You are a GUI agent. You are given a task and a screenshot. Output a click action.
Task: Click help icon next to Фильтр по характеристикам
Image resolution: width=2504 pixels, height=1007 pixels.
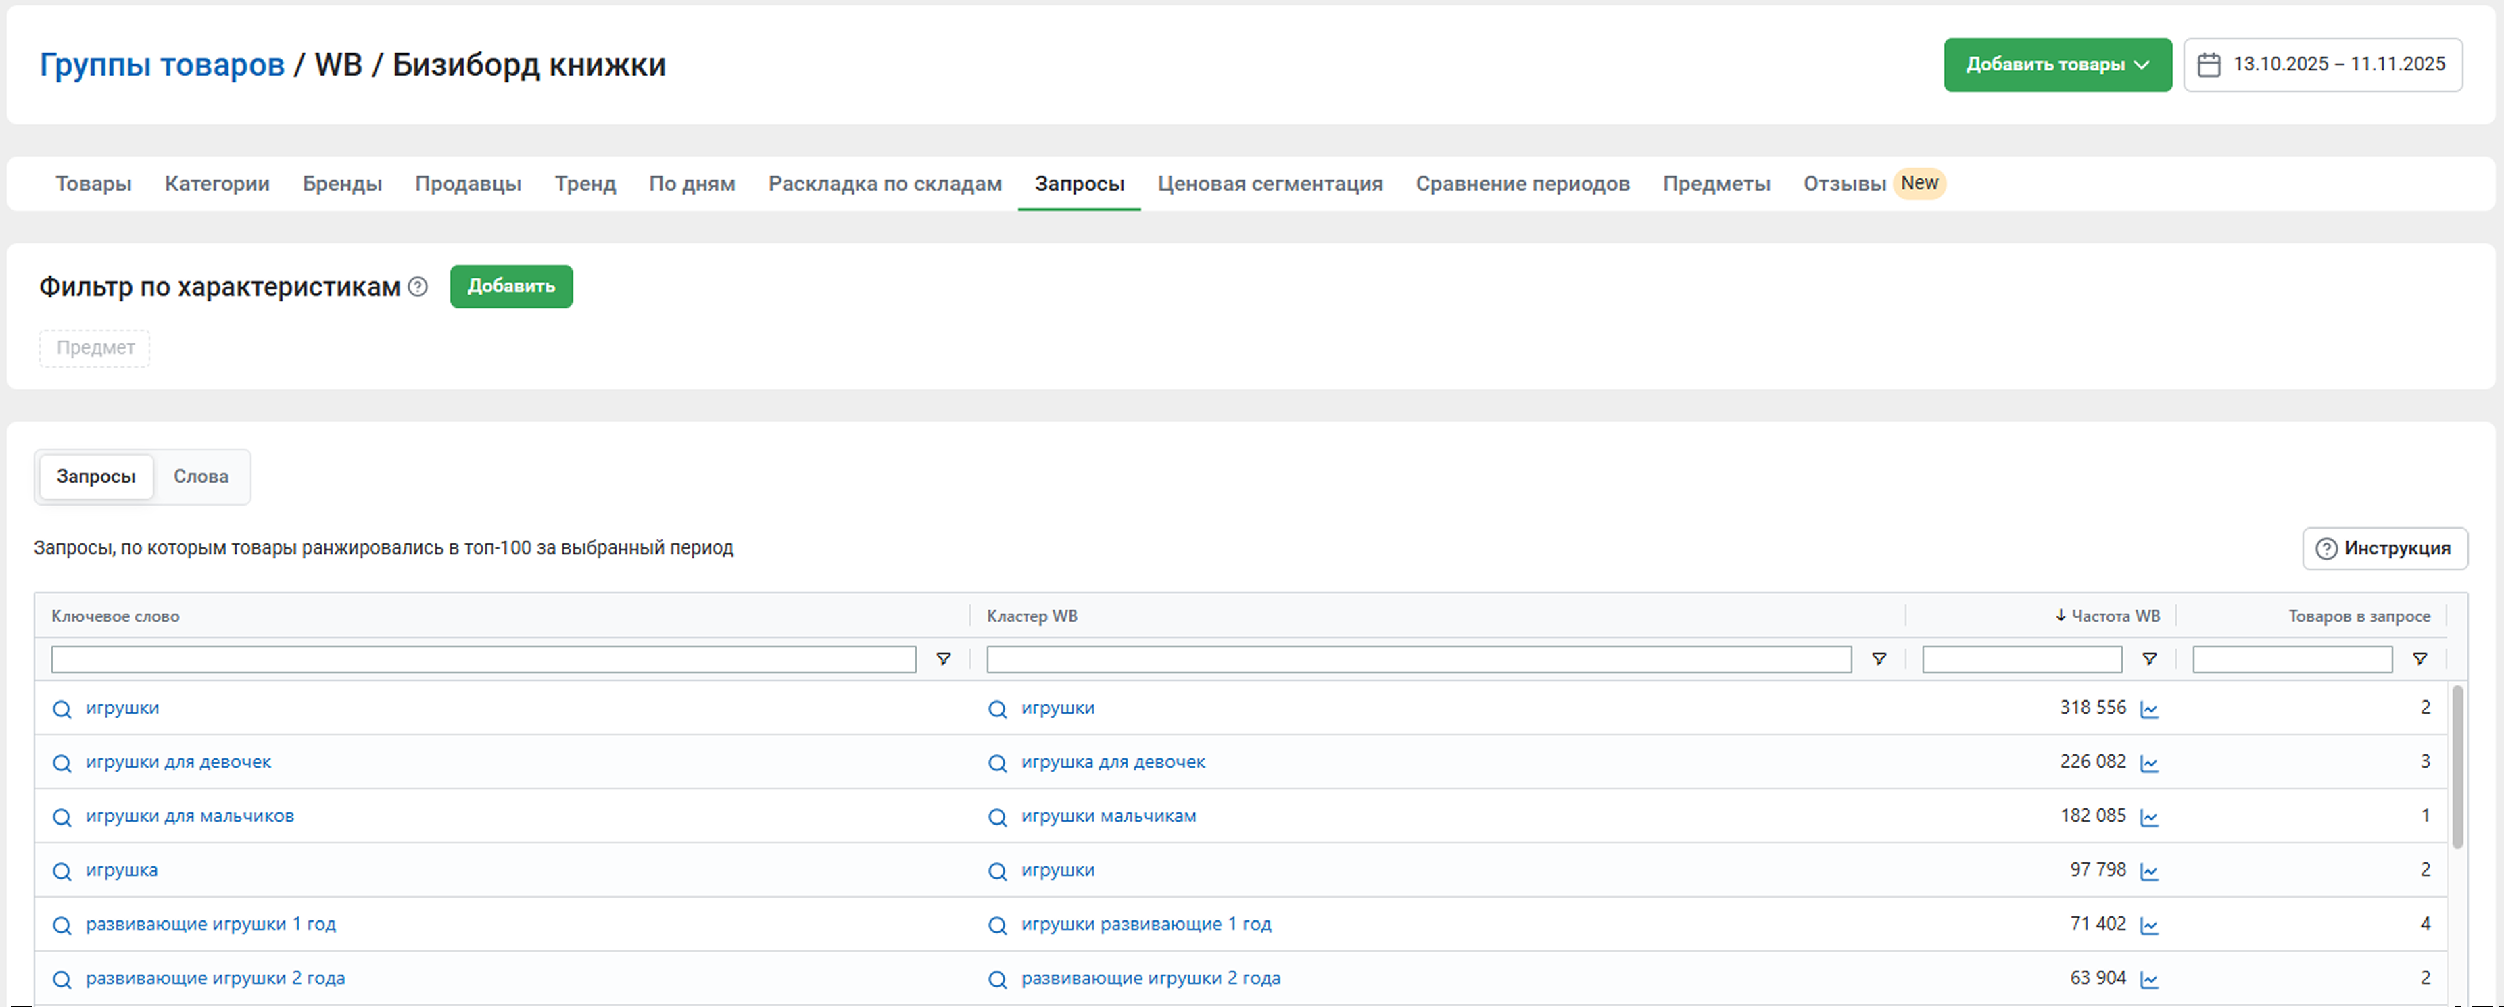[x=418, y=287]
